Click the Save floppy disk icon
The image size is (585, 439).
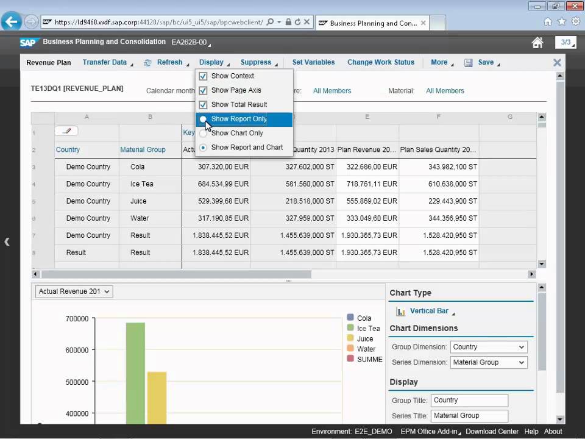(468, 63)
